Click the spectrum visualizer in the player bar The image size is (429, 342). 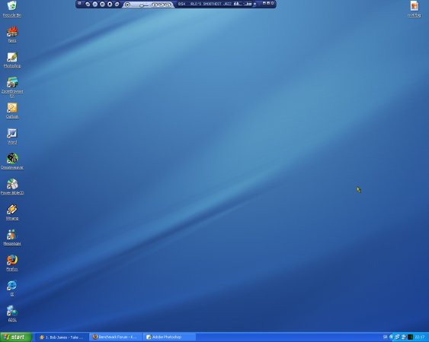pyautogui.click(x=243, y=4)
